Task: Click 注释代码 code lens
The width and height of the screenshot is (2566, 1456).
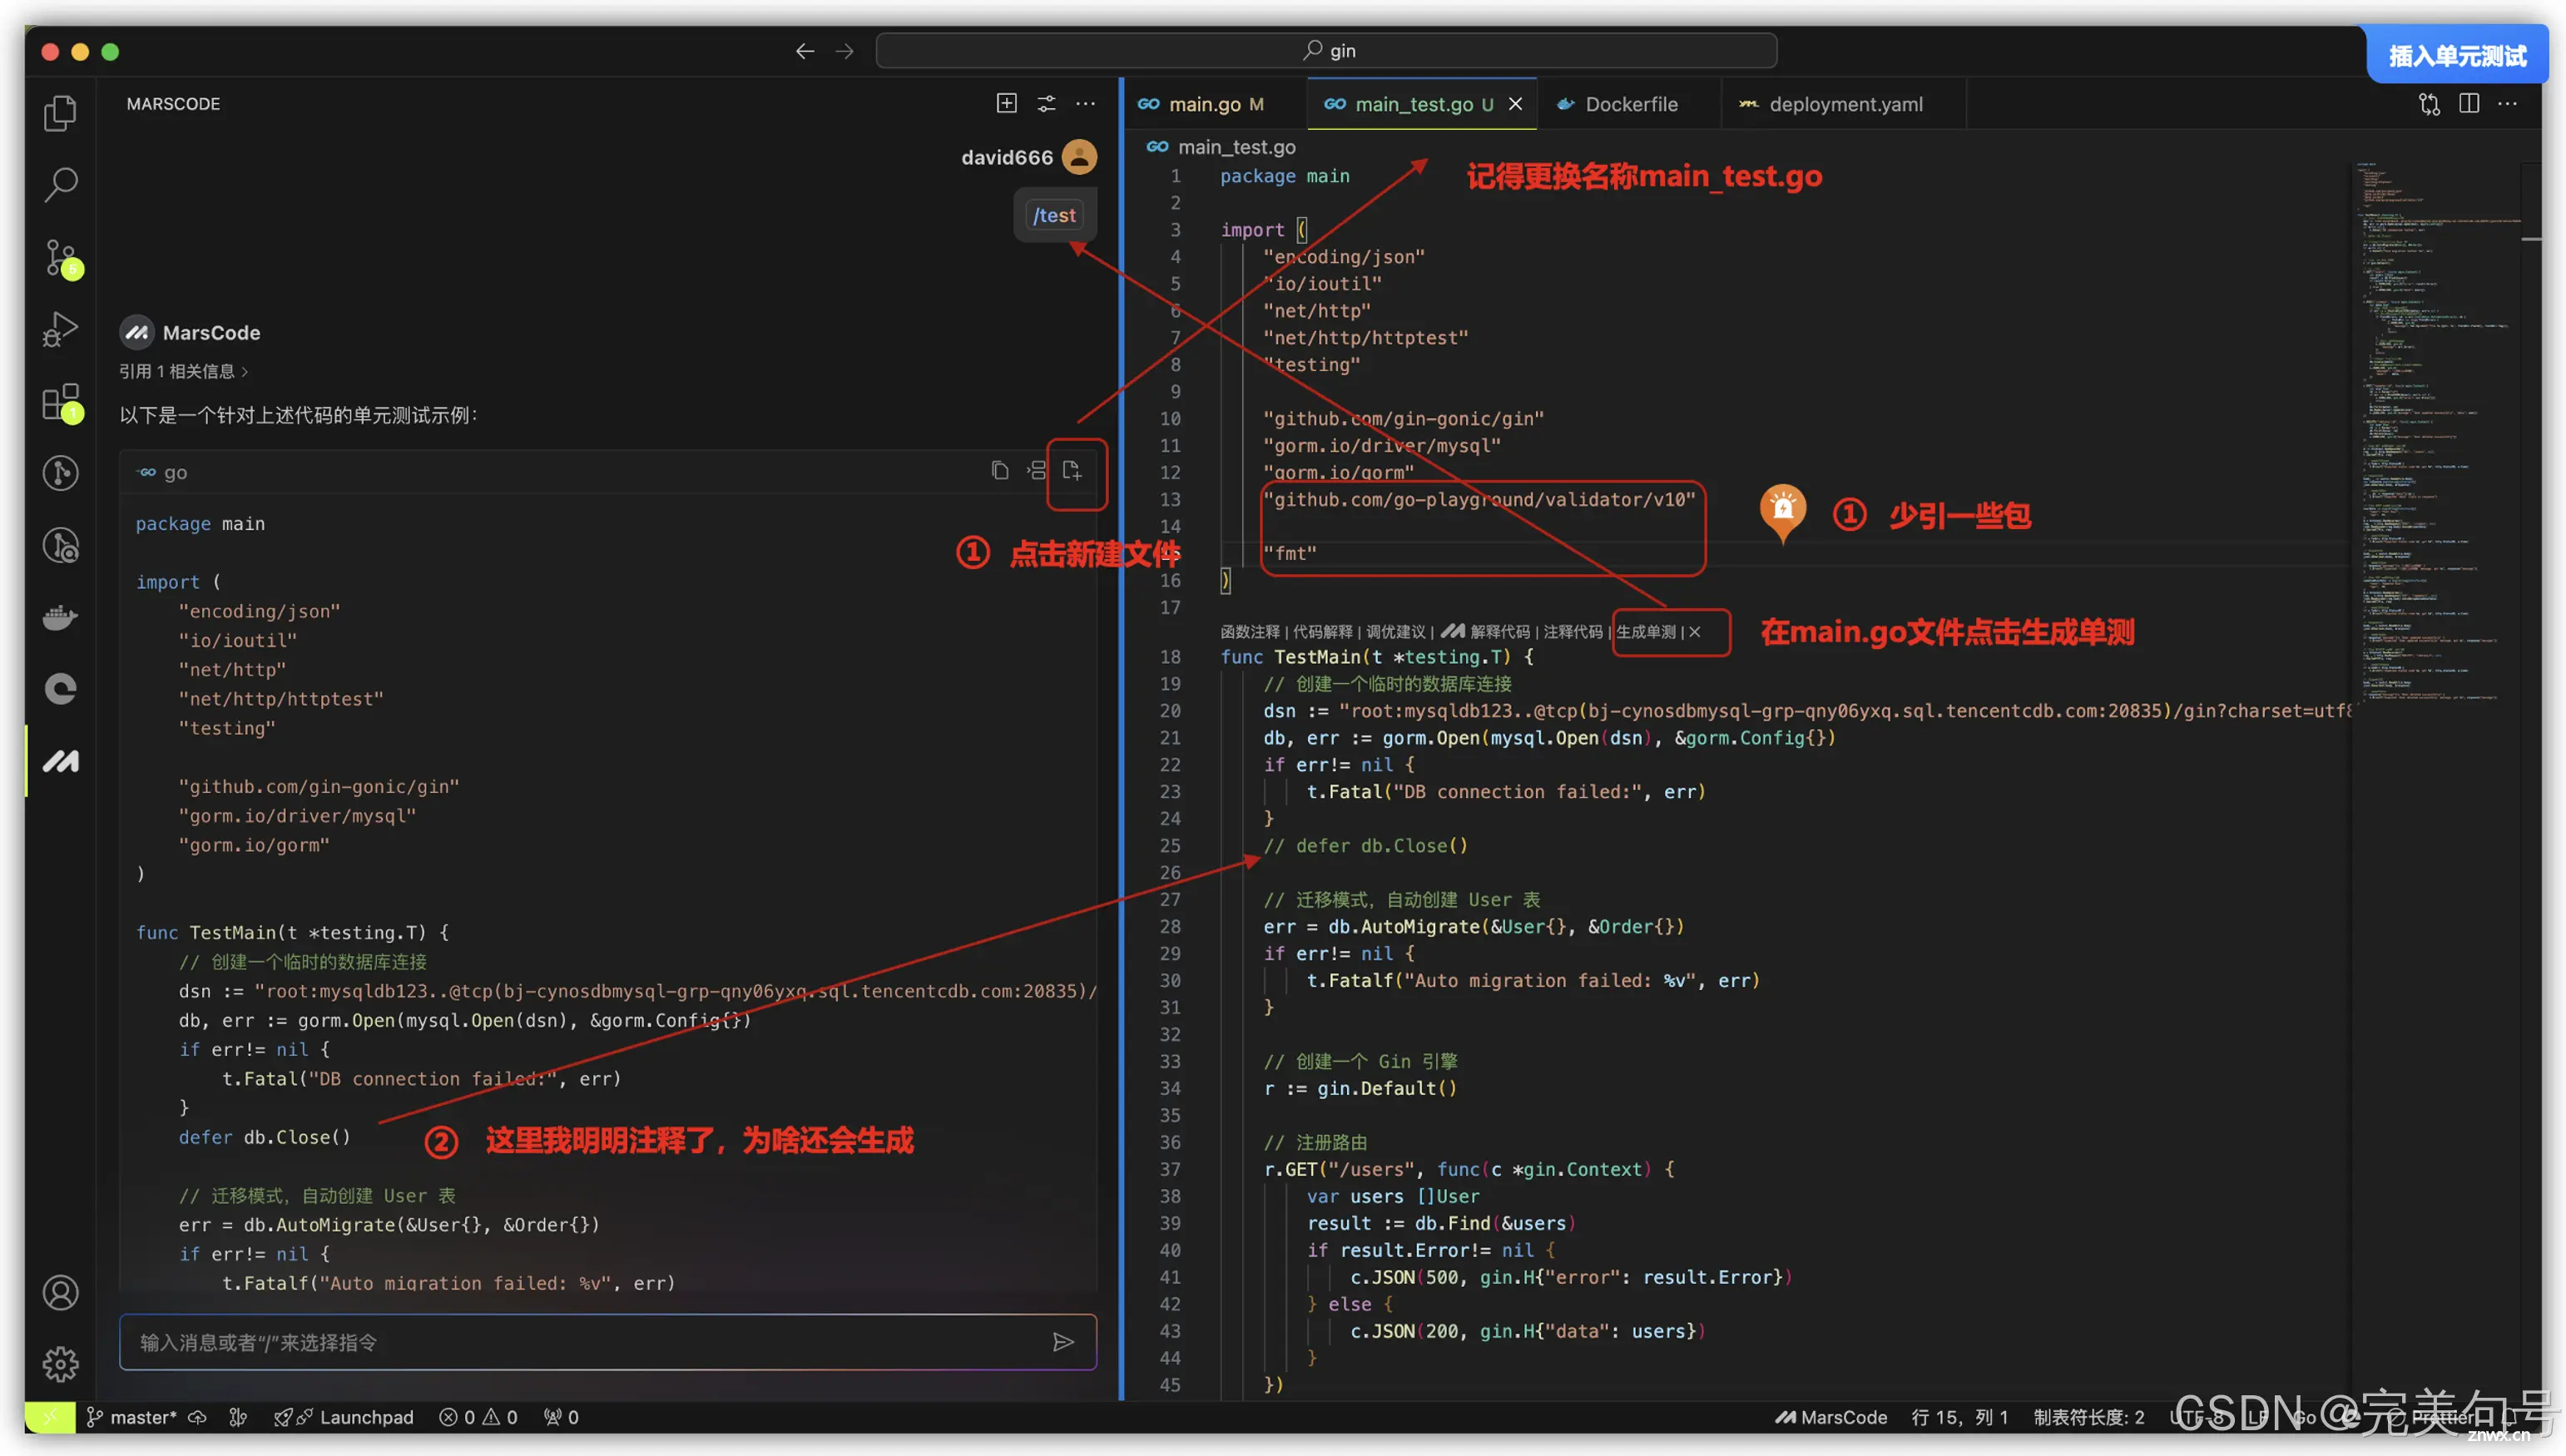Action: [1573, 631]
